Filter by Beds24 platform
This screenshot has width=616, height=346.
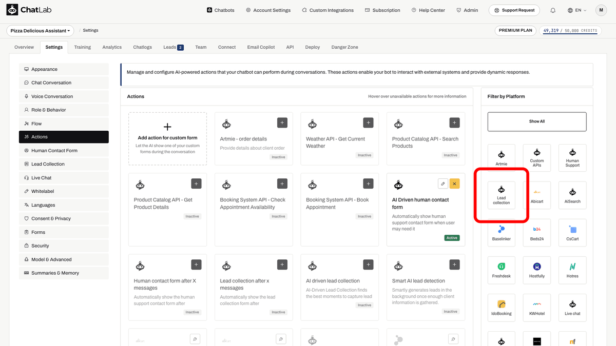pyautogui.click(x=537, y=232)
